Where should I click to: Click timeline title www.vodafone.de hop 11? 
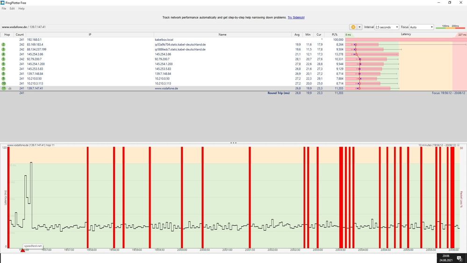coord(31,145)
